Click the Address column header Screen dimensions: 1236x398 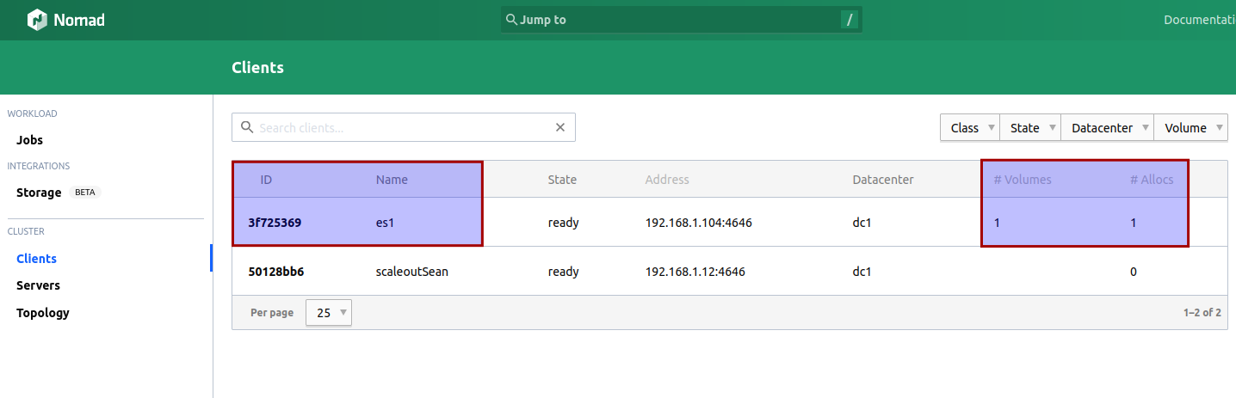pyautogui.click(x=667, y=180)
